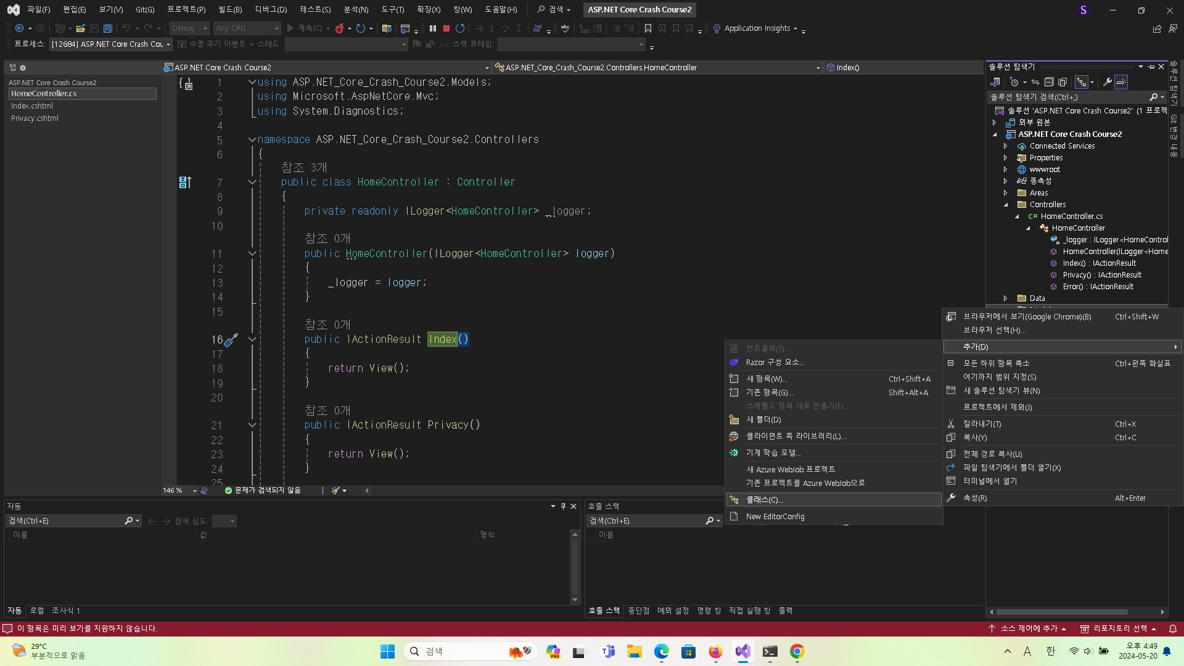Open Google Chrome from the taskbar
Screen dimensions: 1184x666
pyautogui.click(x=797, y=652)
